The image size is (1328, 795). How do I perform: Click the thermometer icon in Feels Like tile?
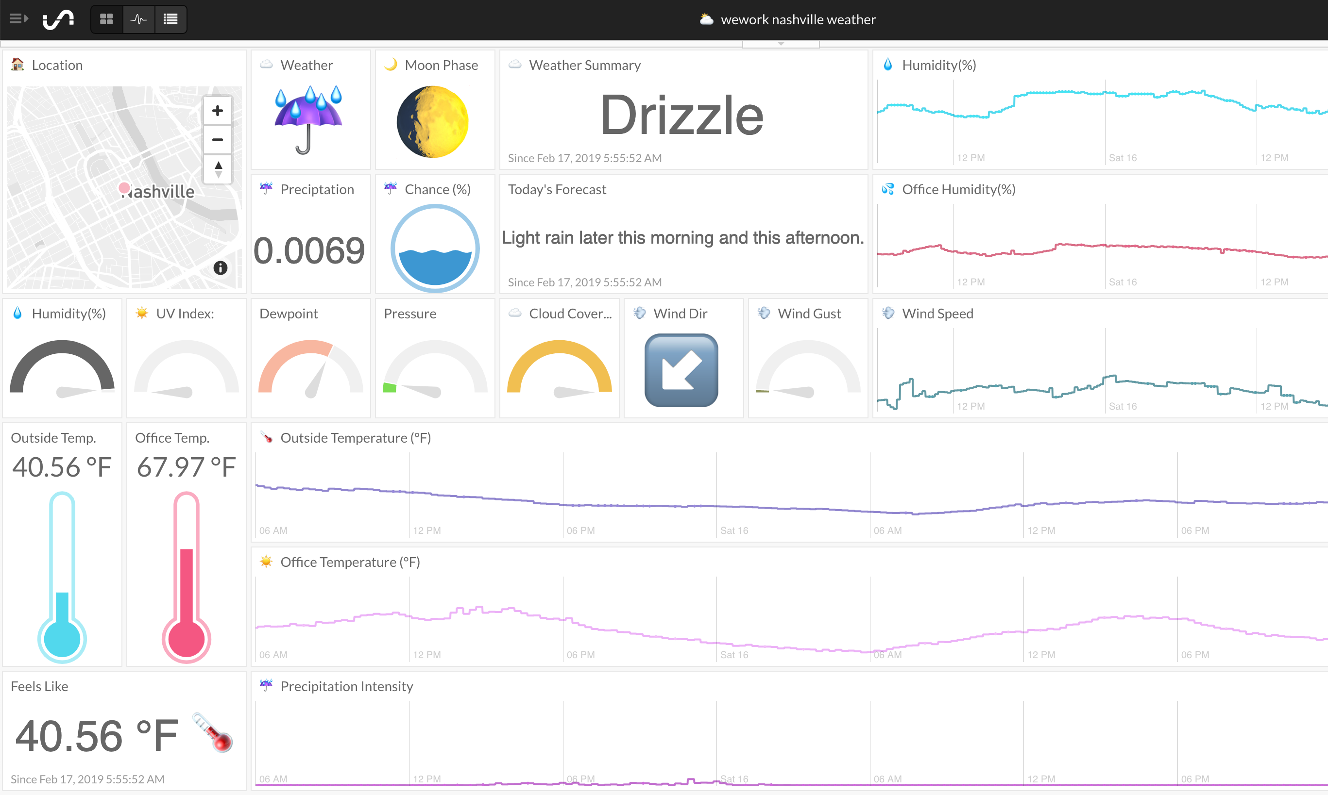click(211, 735)
